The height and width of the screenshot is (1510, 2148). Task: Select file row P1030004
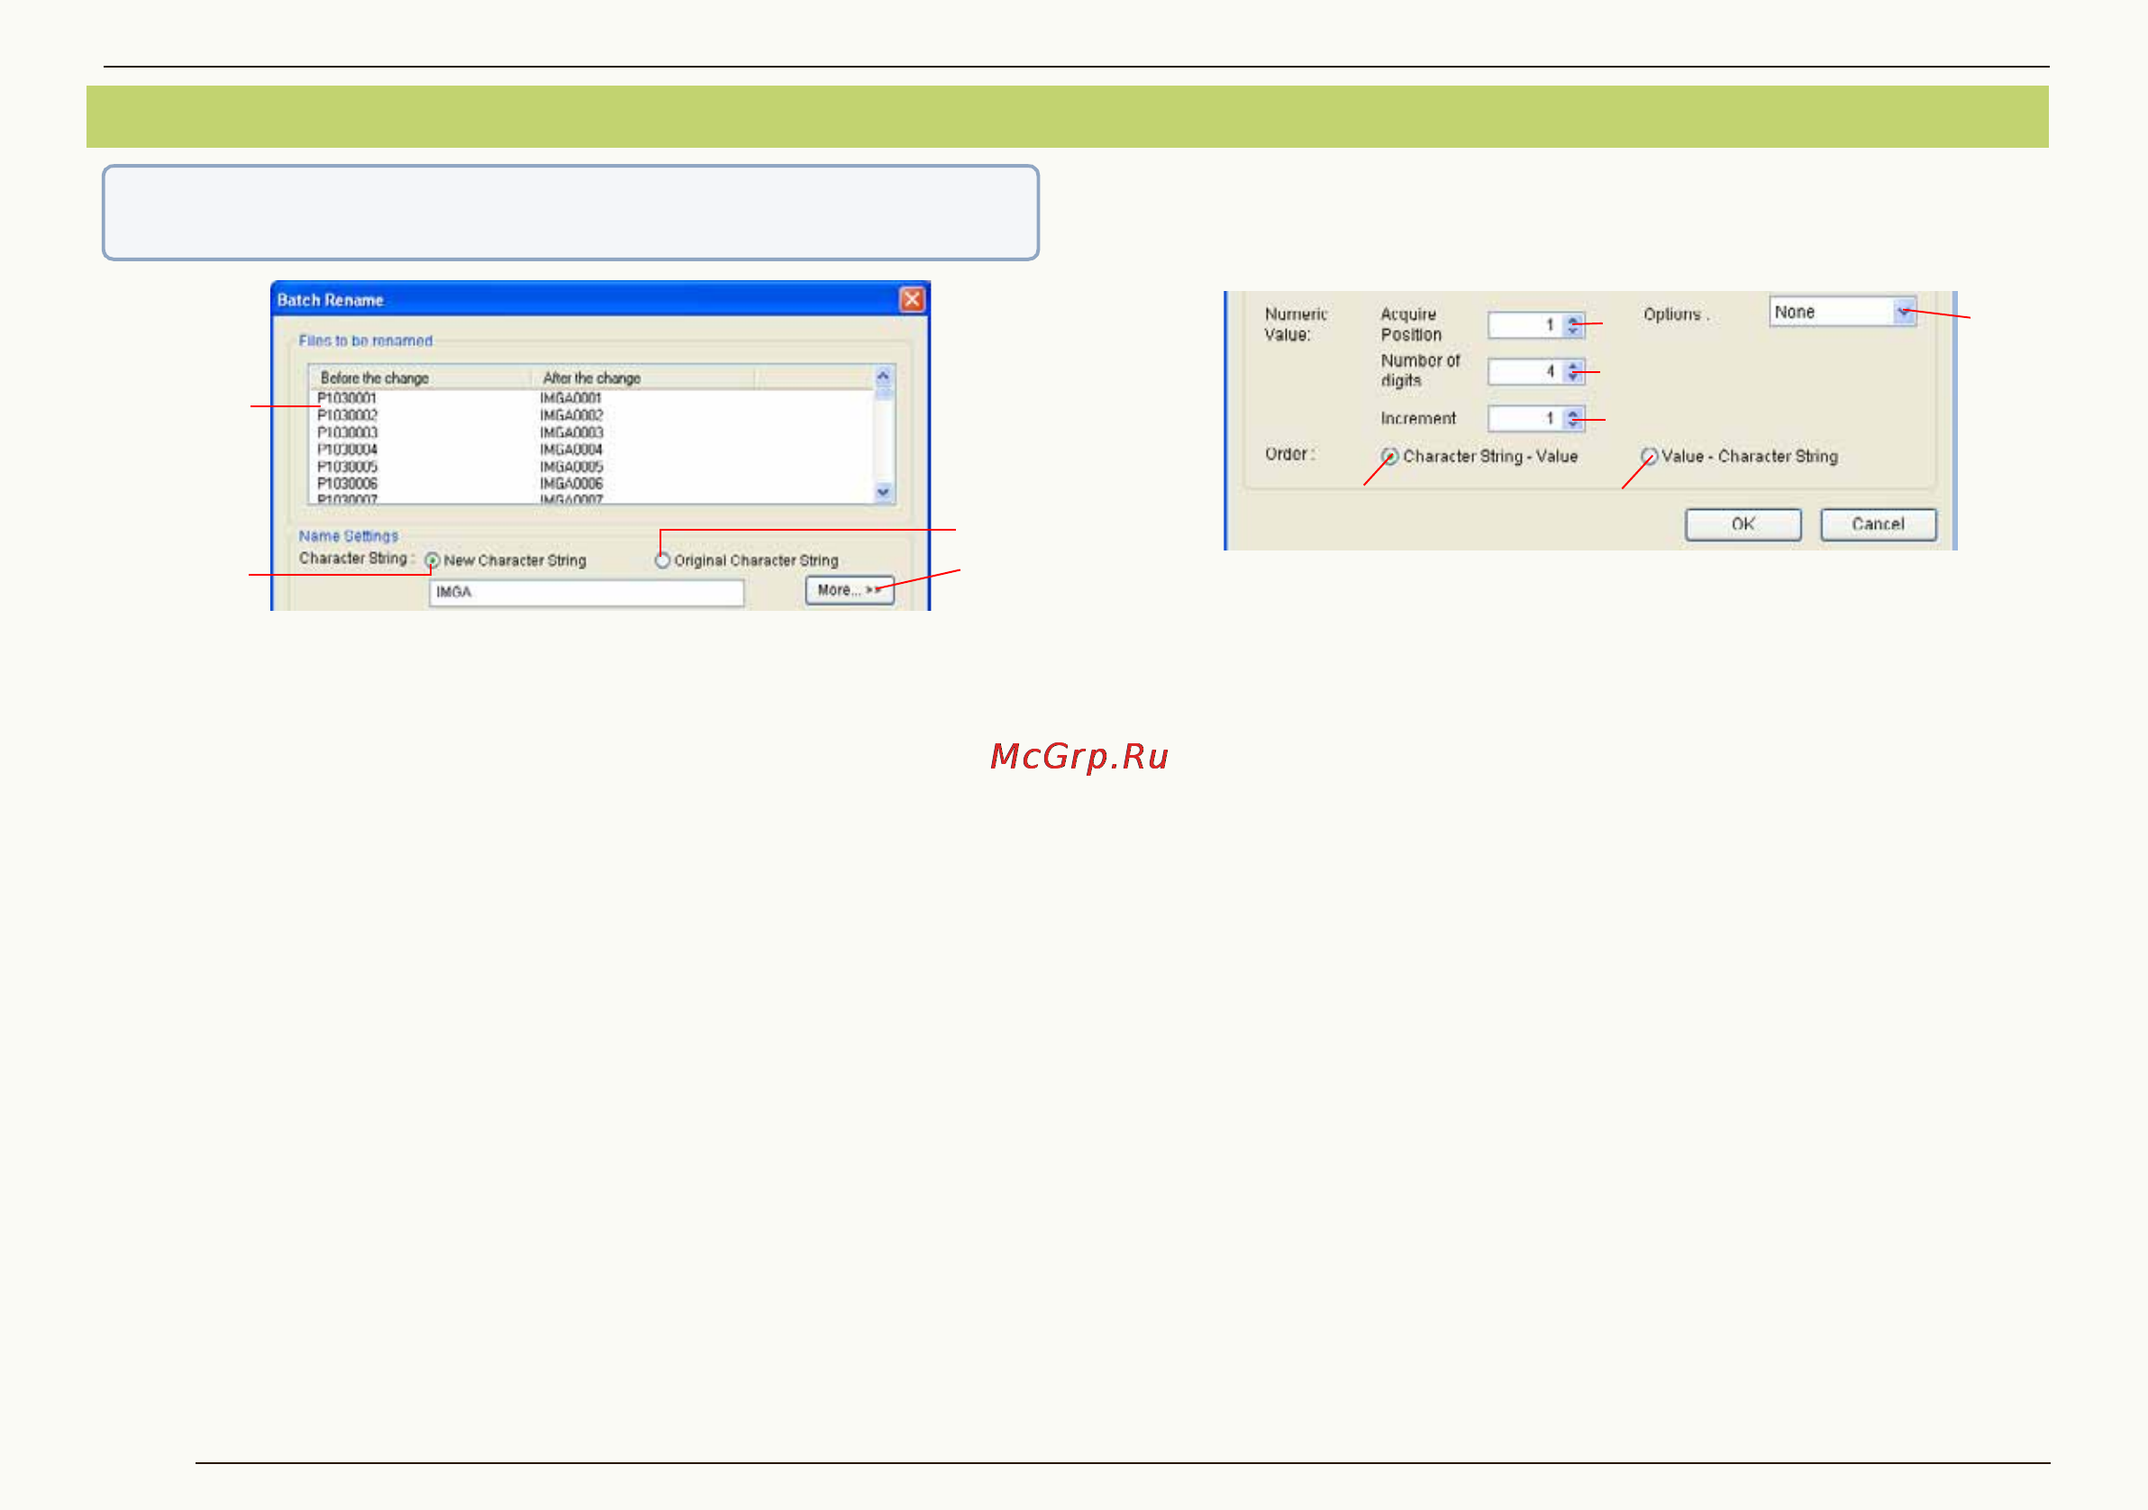pyautogui.click(x=347, y=450)
